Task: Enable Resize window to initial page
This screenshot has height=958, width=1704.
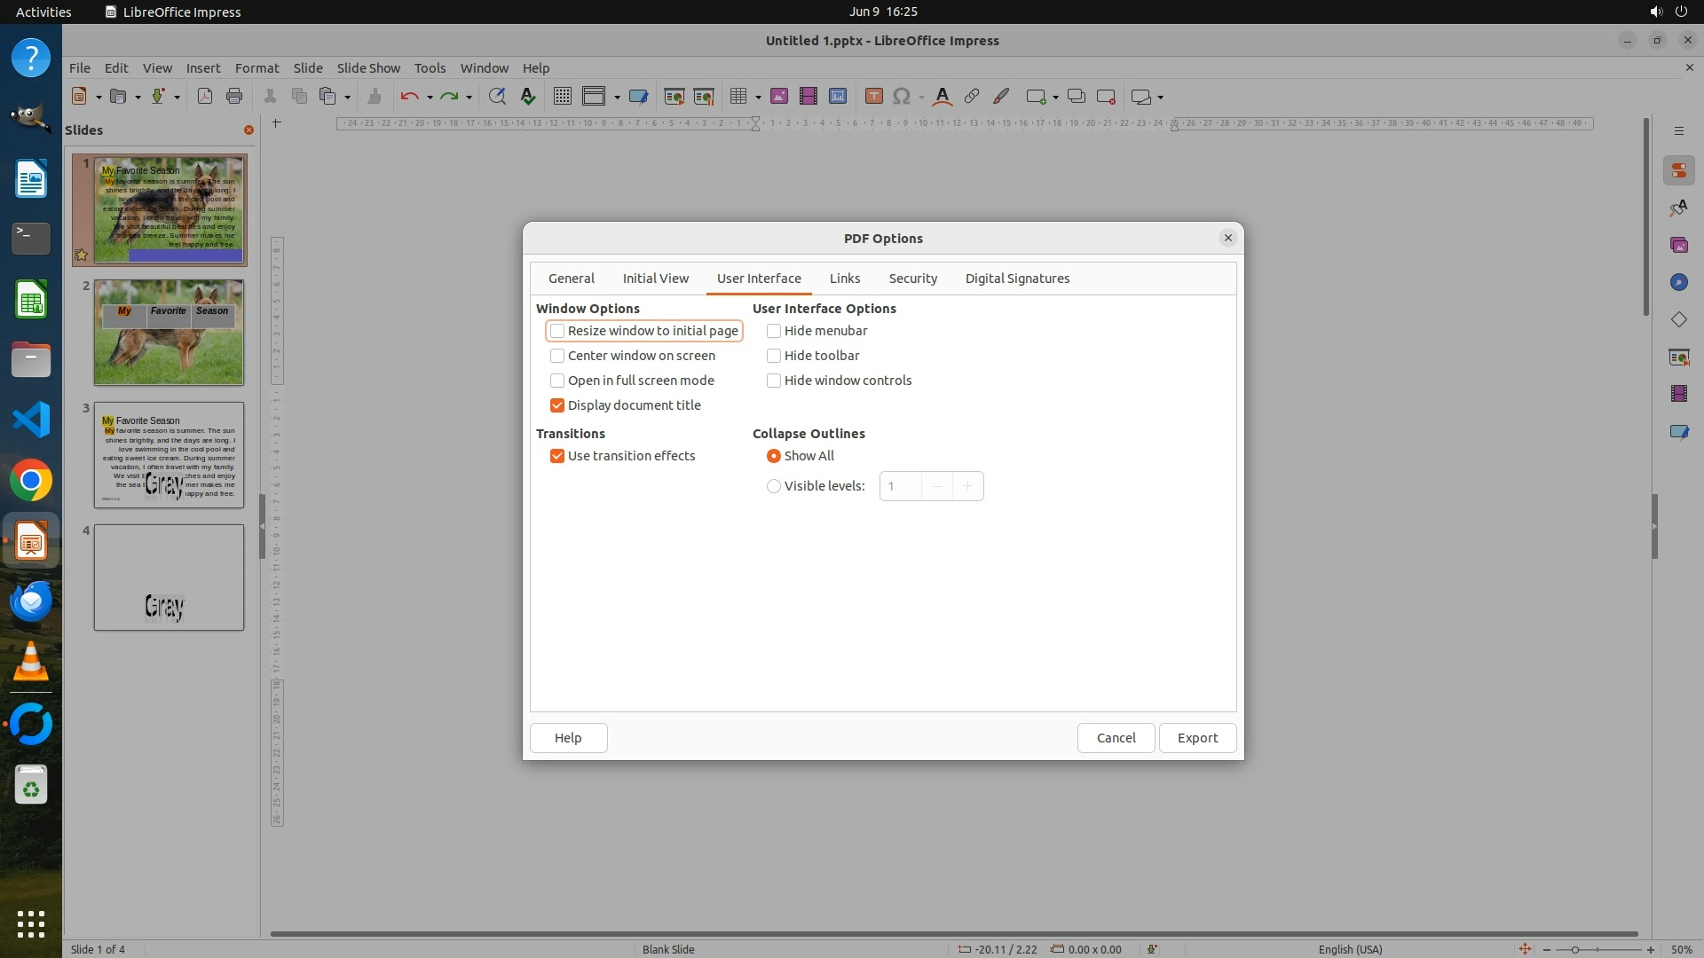Action: coord(557,331)
